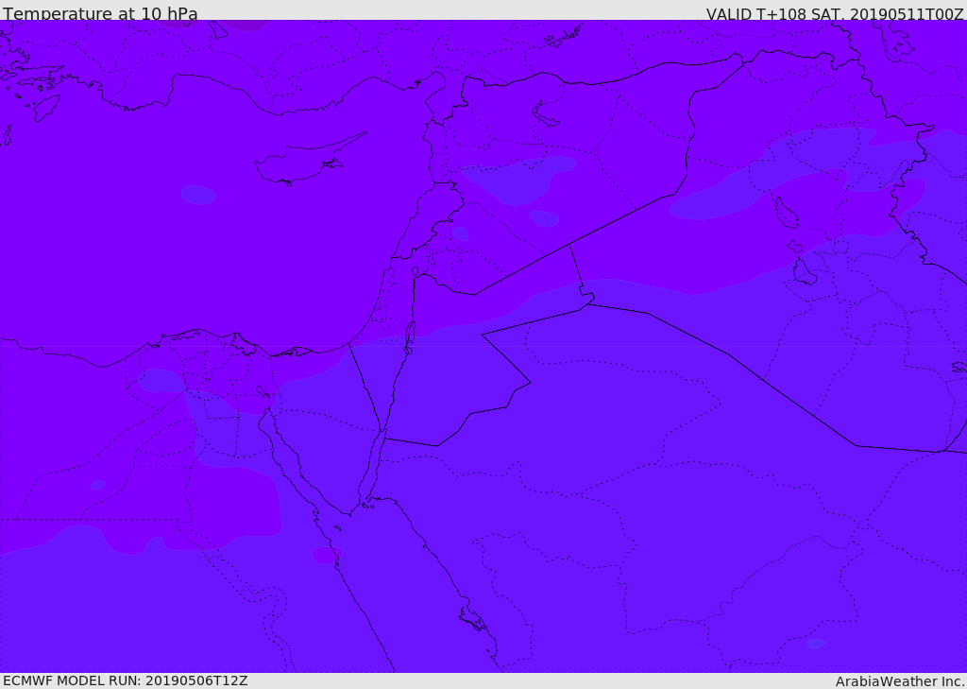Click the 'Temperature at 10 hPa' title text

[100, 13]
